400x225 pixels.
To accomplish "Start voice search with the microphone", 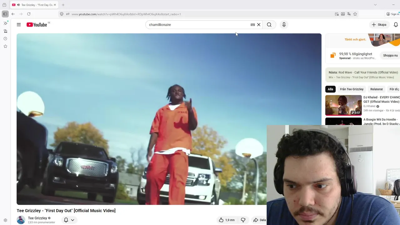I will [284, 25].
